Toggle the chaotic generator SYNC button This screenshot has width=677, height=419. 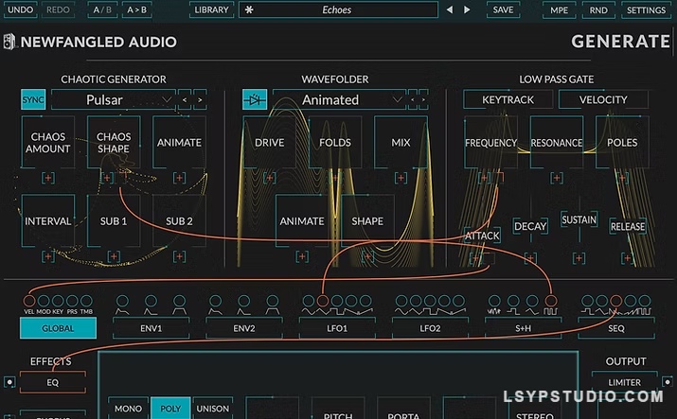(33, 99)
